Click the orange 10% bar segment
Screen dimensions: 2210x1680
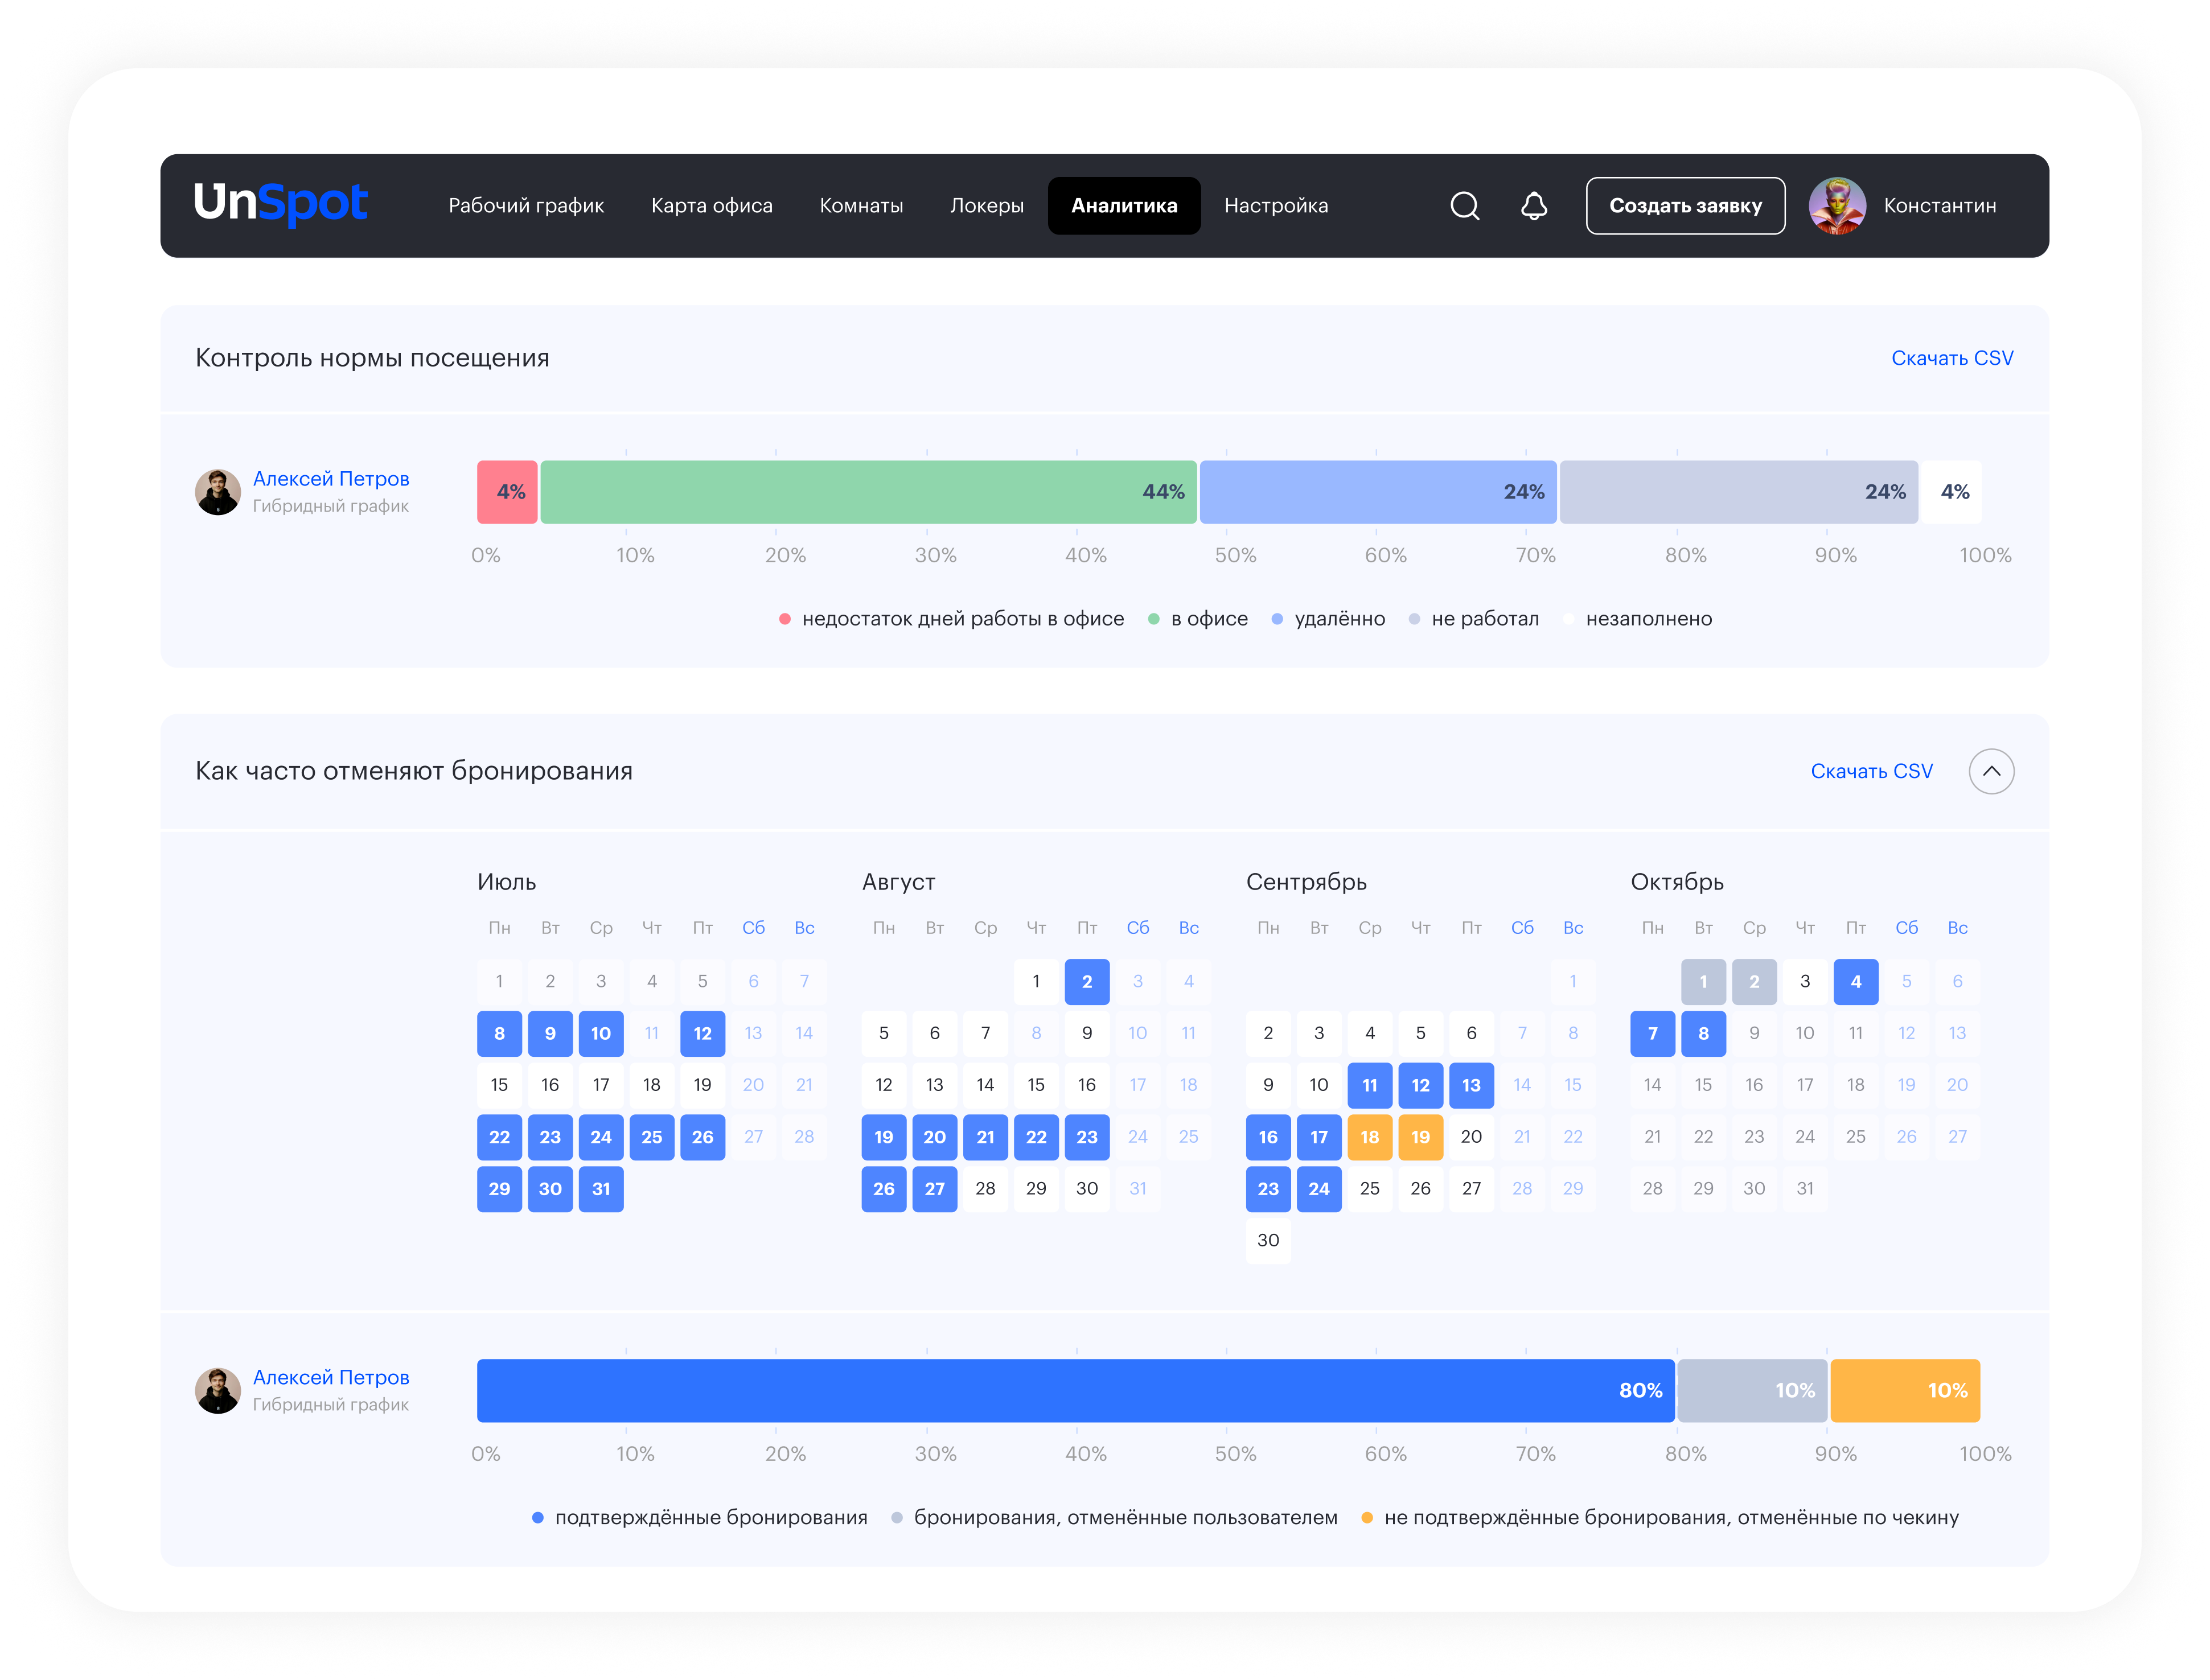(1905, 1390)
